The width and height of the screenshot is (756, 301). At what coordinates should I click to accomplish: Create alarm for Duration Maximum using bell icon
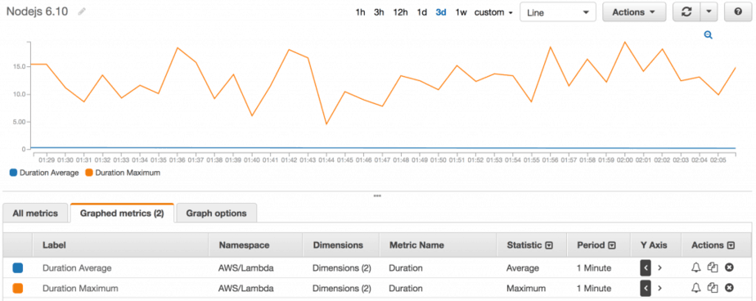coord(695,288)
